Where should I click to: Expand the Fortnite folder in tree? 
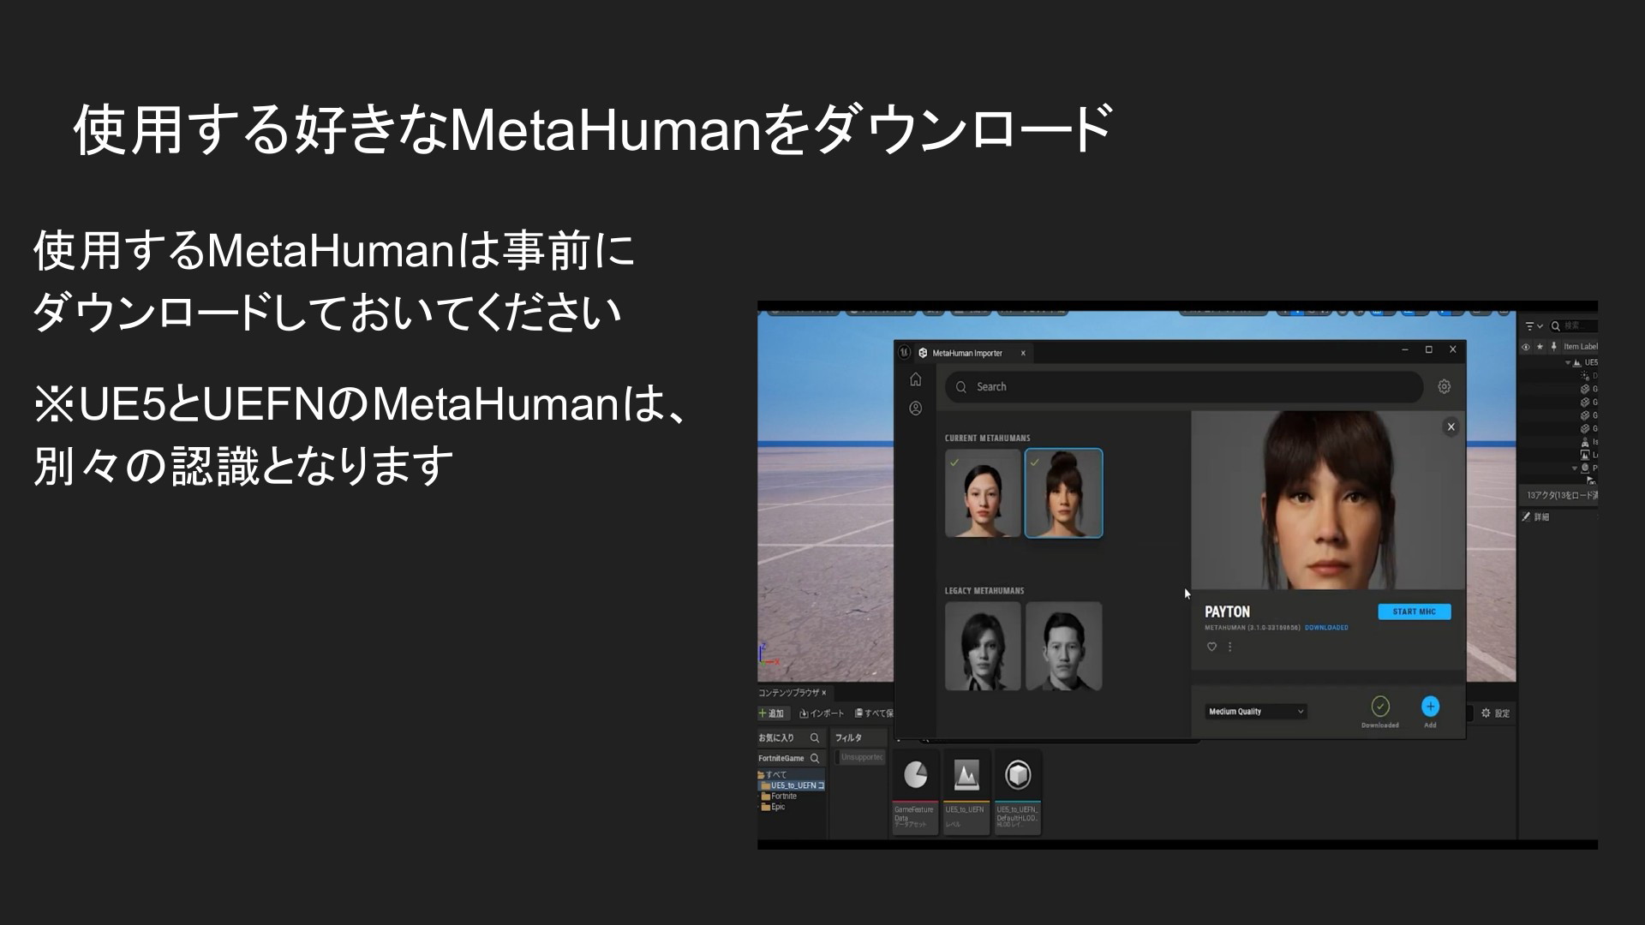782,797
